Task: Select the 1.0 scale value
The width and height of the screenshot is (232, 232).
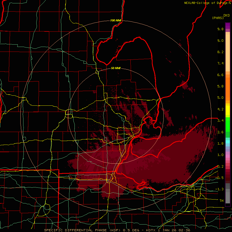Action: (220, 155)
